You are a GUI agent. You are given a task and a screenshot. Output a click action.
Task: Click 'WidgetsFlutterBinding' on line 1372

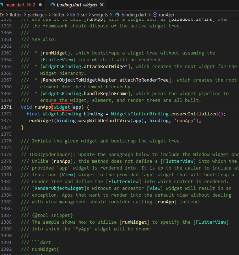coord(140,114)
